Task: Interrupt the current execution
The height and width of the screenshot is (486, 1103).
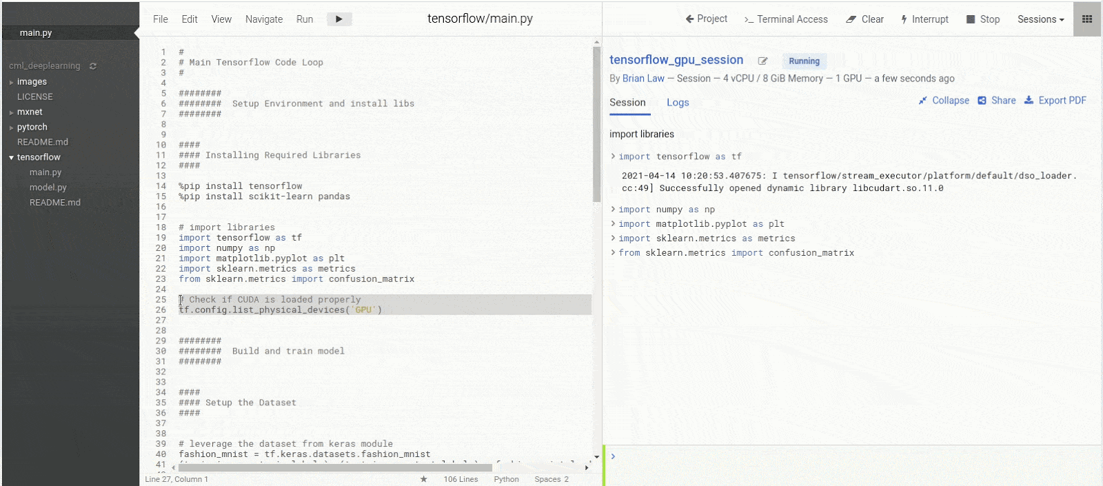Action: click(x=924, y=19)
